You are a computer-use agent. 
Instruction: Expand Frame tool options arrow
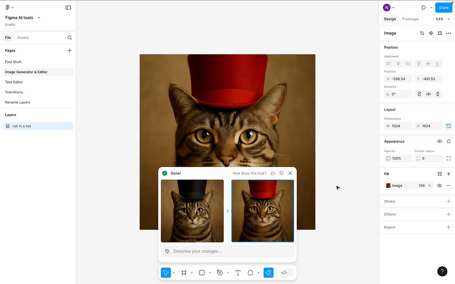click(x=192, y=273)
